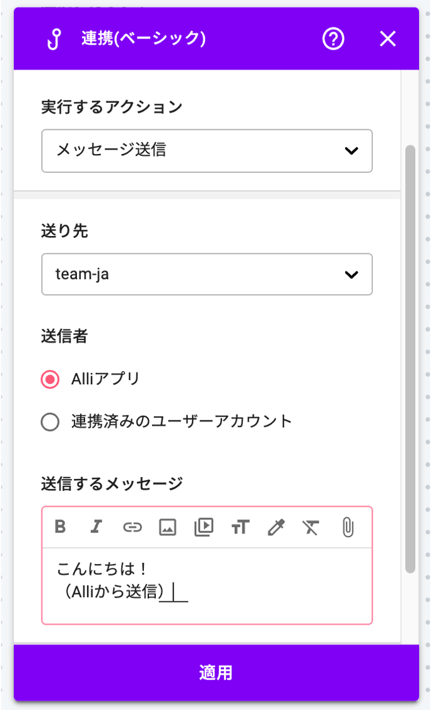Insert a hyperlink via link icon

(132, 527)
